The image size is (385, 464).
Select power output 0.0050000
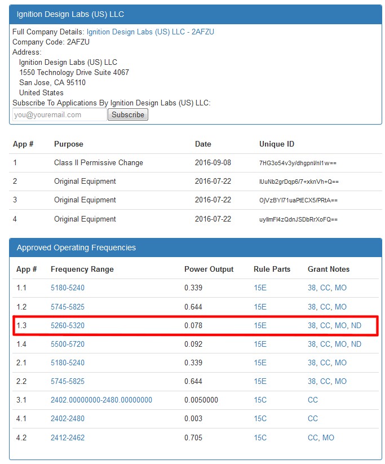[201, 400]
